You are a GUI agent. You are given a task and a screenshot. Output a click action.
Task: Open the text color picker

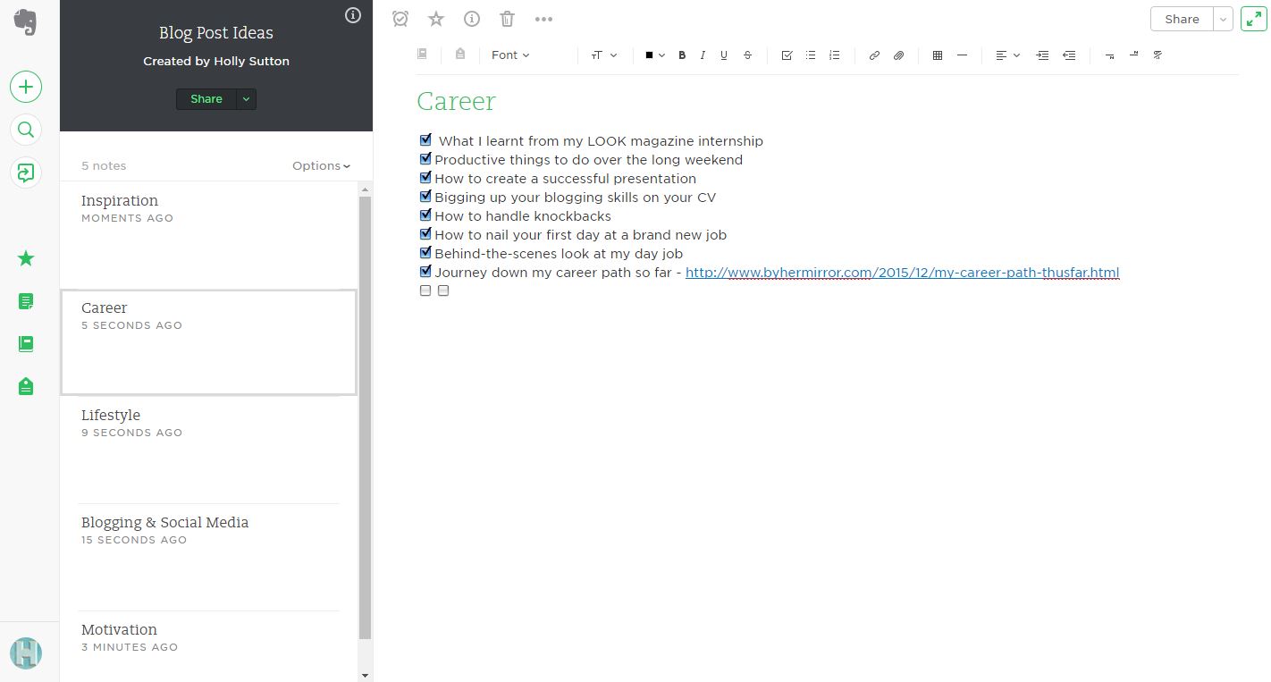pos(655,55)
